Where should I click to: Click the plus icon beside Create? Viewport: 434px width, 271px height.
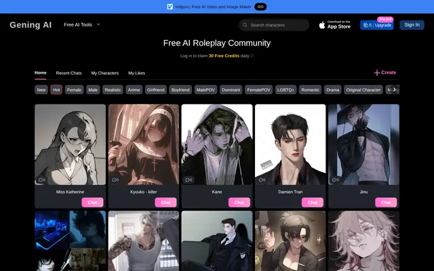click(377, 72)
